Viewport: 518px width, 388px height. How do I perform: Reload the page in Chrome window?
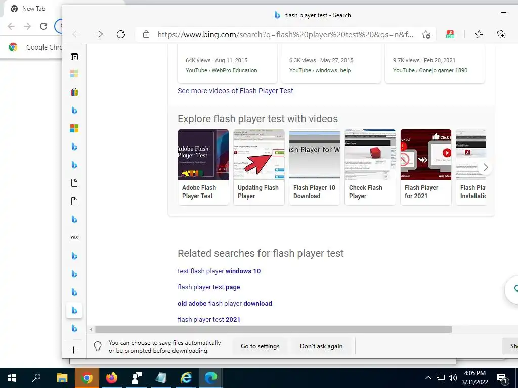pos(44,26)
